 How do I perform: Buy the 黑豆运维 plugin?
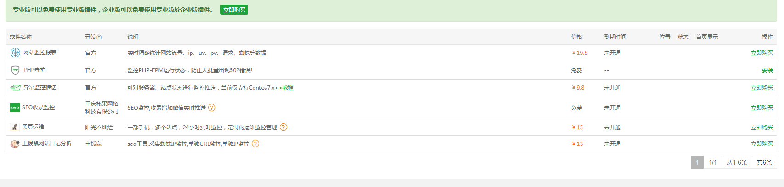point(761,128)
